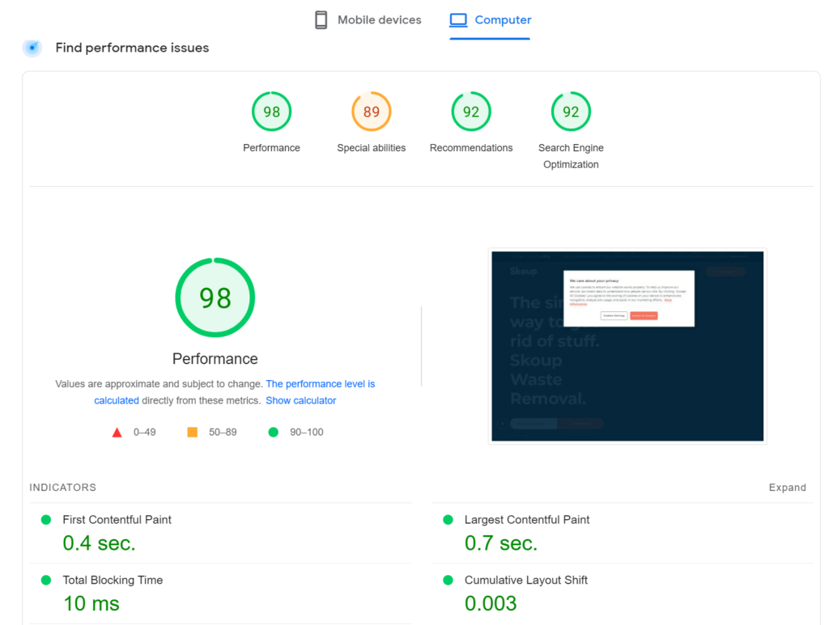Click the large 98 Performance circle
829x625 pixels.
click(215, 298)
